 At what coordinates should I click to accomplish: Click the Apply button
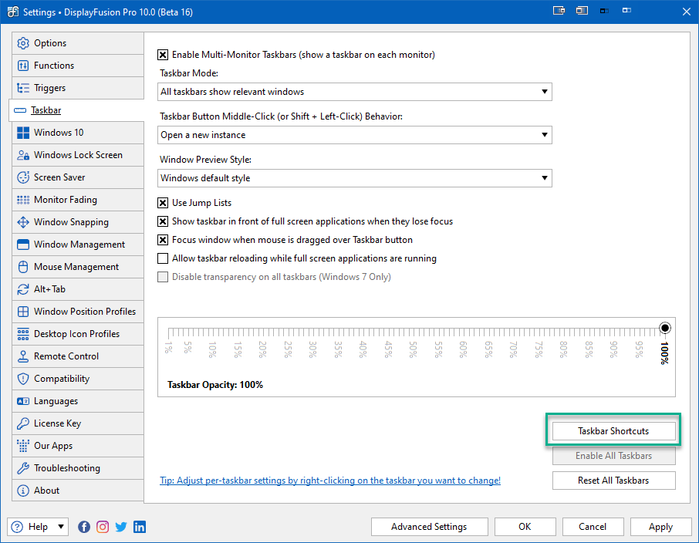(x=660, y=527)
